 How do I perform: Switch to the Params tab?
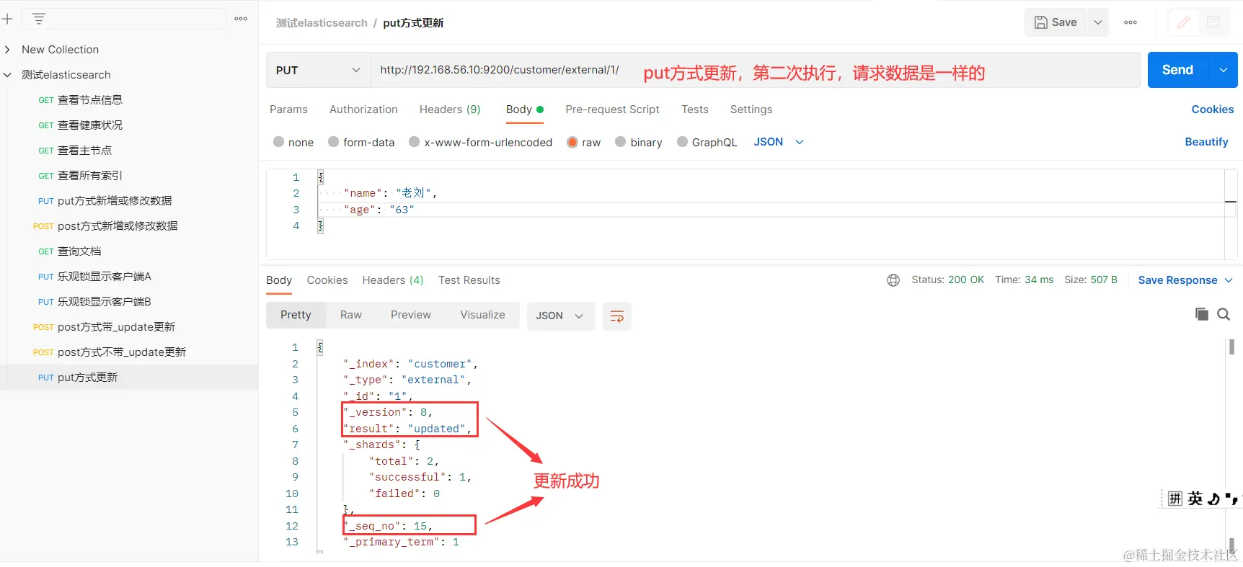coord(288,110)
